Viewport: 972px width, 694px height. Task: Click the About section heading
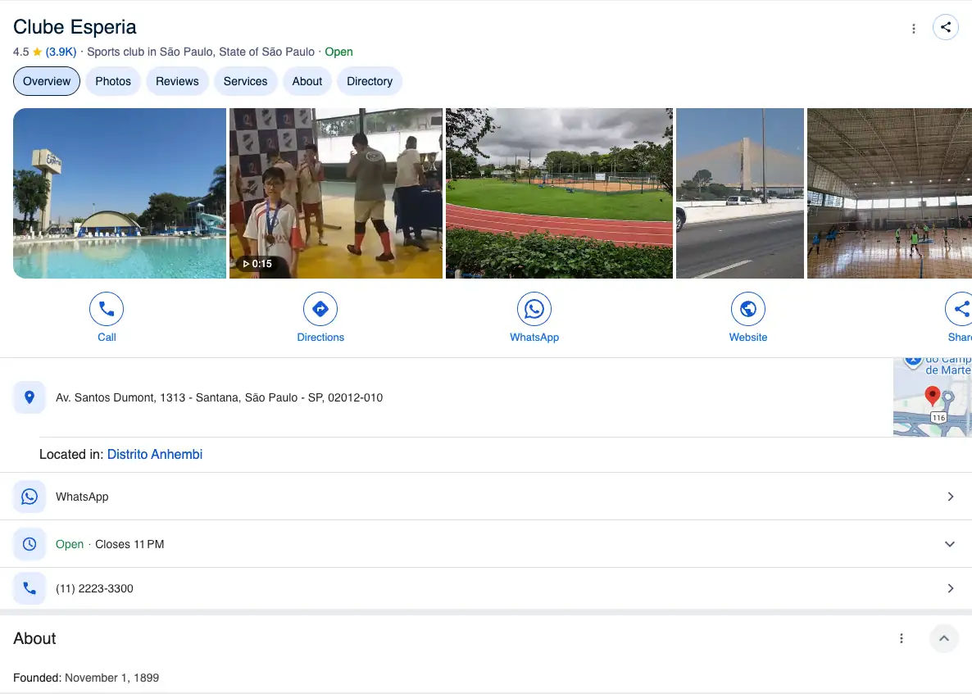coord(34,638)
